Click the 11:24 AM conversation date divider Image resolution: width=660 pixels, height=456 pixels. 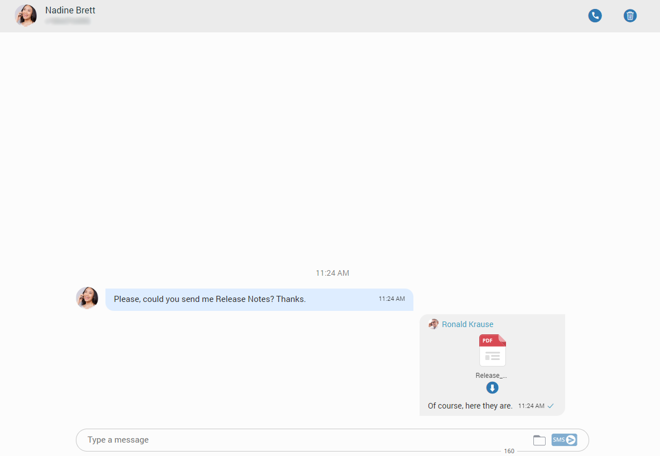pos(332,273)
